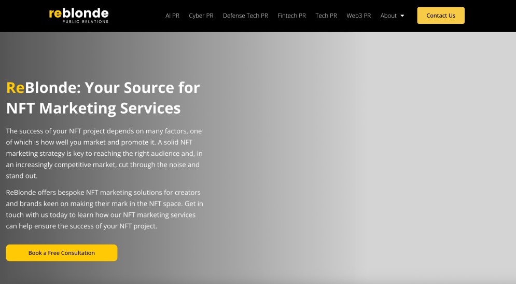516x284 pixels.
Task: Open the Defense Tech PR page
Action: (245, 16)
